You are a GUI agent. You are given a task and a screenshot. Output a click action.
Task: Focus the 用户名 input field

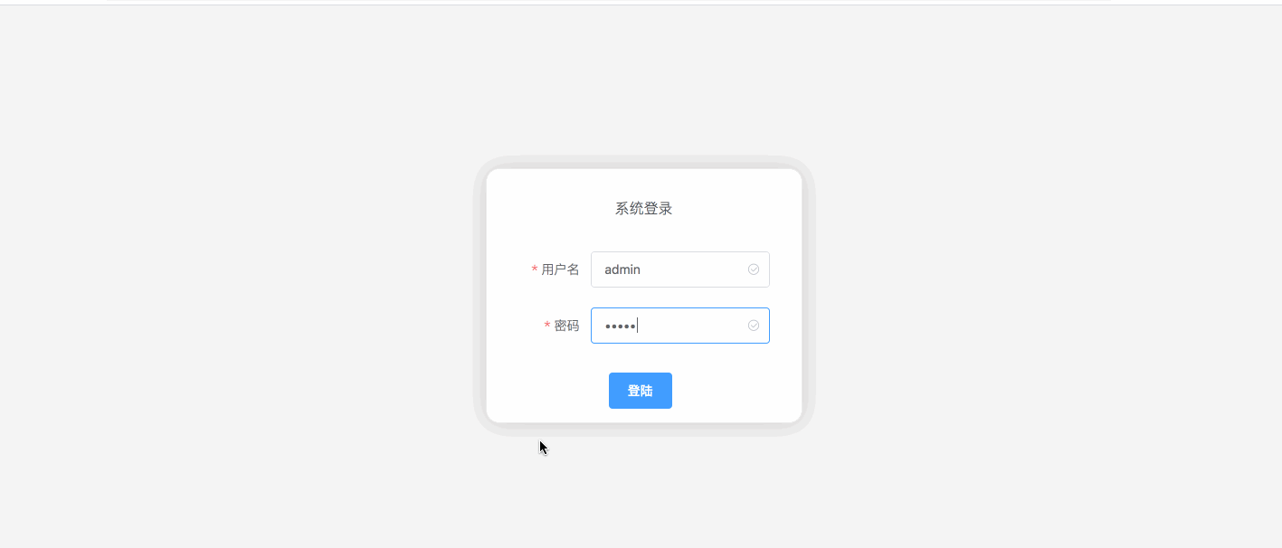pyautogui.click(x=680, y=269)
